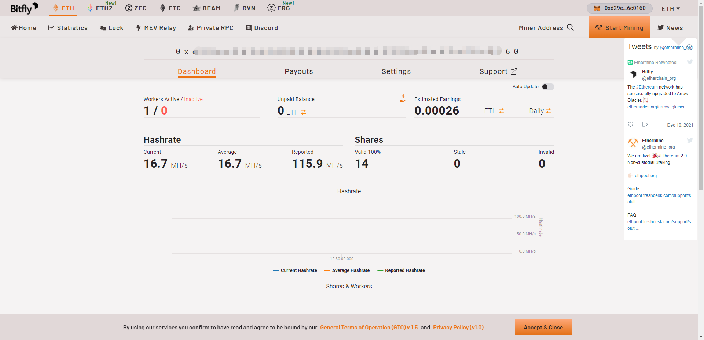Open the Ethermine tweet avatar
704x340 pixels.
[x=633, y=143]
